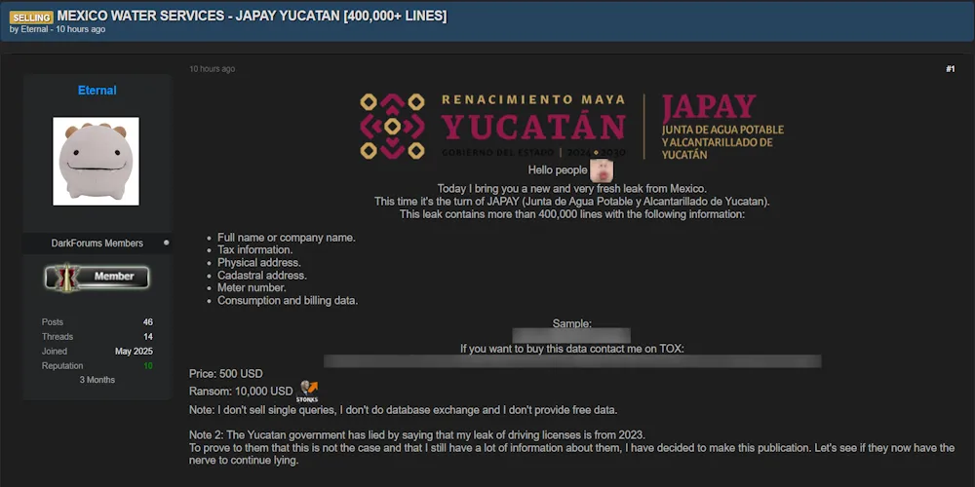975x487 pixels.
Task: Open the thread title MEXICO WATER SERVICES
Action: [x=252, y=17]
